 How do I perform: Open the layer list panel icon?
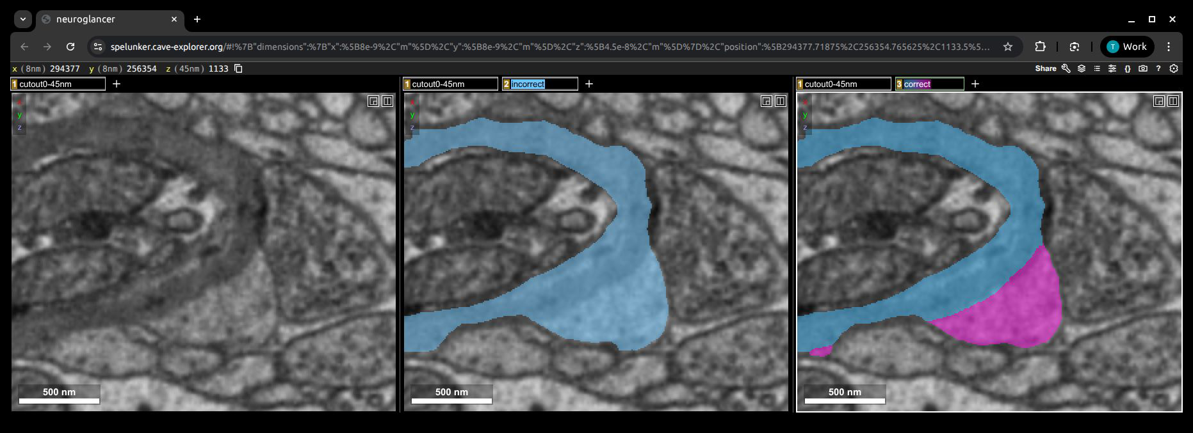(x=1082, y=68)
